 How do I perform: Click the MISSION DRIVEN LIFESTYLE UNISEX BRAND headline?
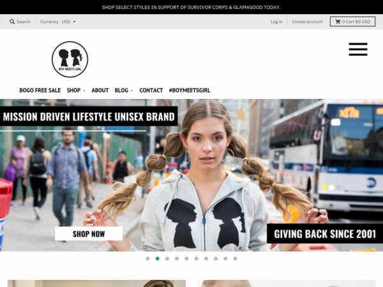tap(89, 117)
